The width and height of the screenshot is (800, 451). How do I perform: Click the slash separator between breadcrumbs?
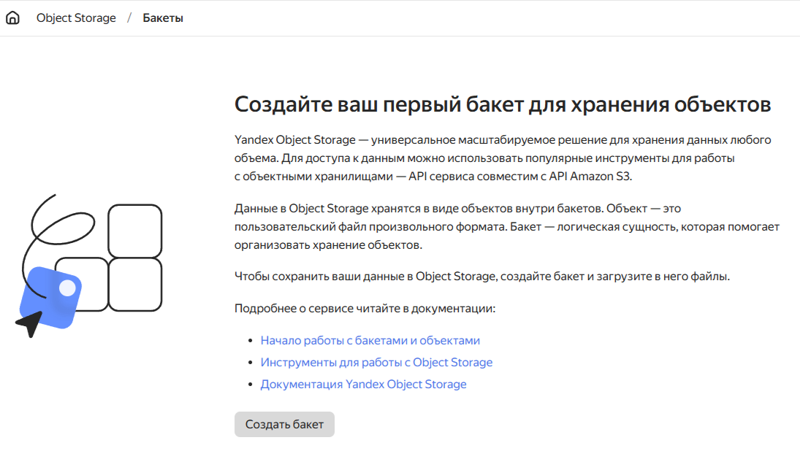pos(129,18)
